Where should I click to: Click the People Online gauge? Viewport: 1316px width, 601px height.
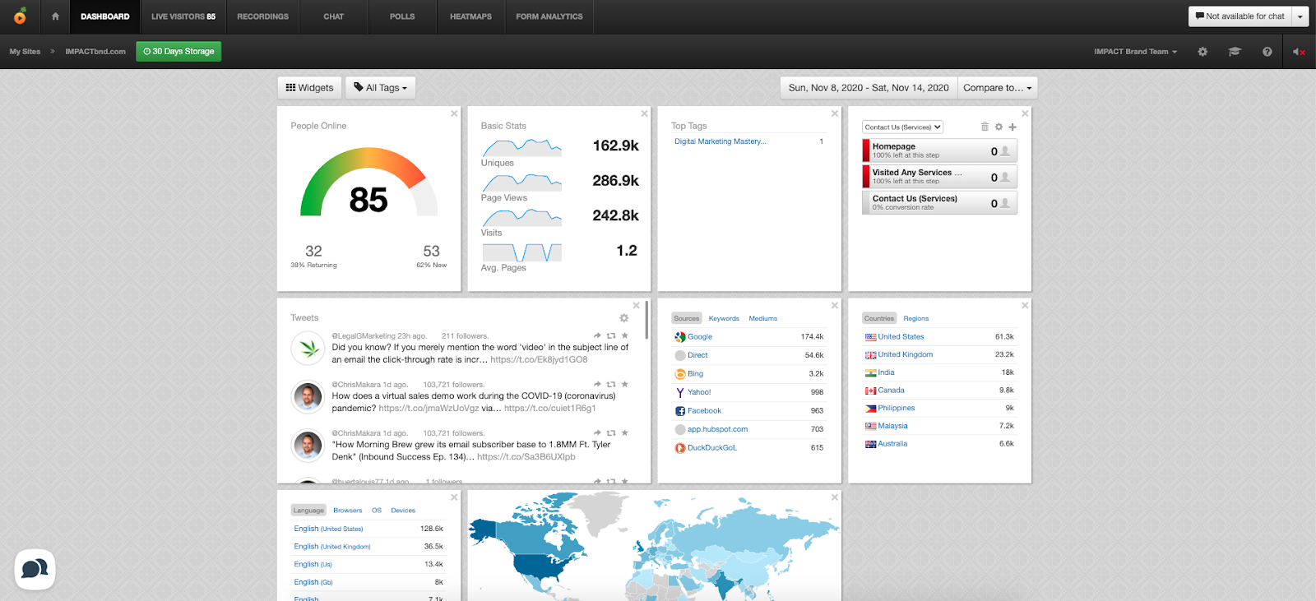click(368, 183)
